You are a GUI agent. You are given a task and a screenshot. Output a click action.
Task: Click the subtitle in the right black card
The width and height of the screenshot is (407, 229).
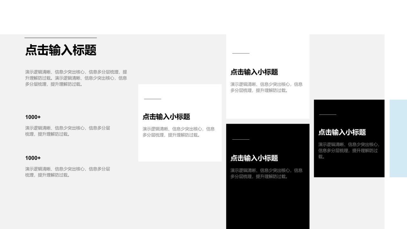(342, 132)
